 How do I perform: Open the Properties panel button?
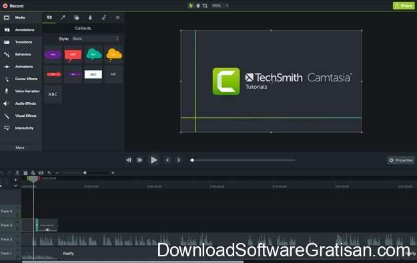click(401, 160)
